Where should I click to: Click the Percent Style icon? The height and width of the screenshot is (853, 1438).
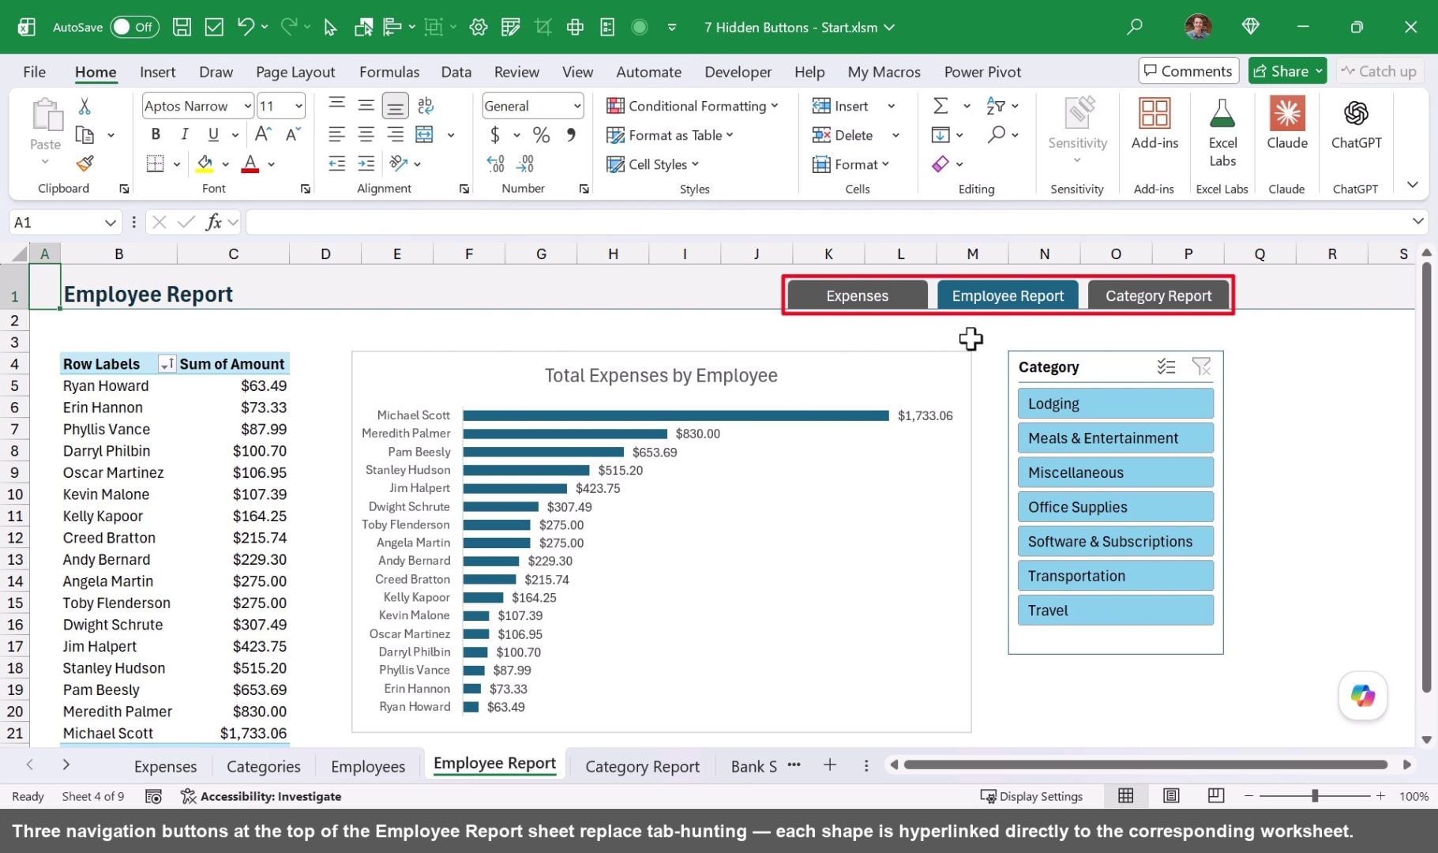pyautogui.click(x=541, y=135)
